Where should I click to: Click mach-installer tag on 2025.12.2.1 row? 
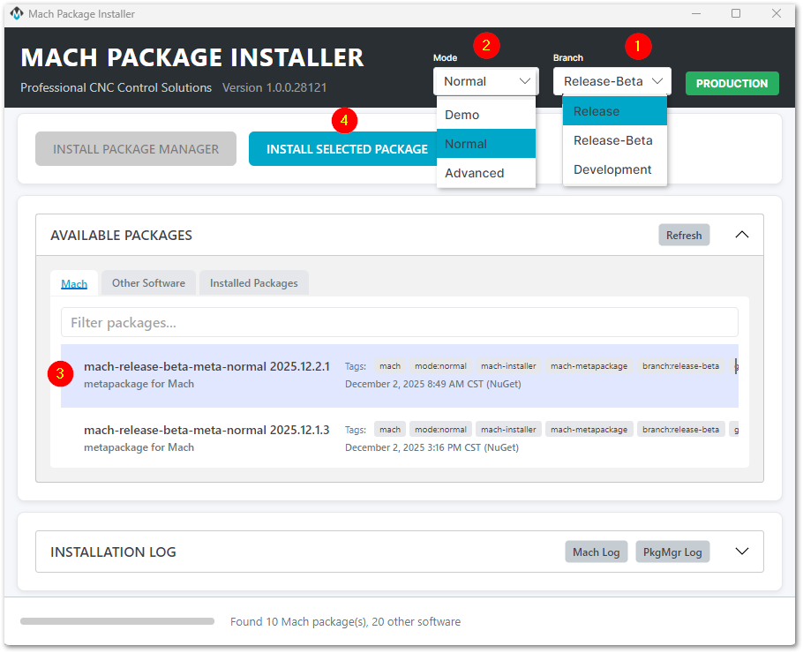click(x=508, y=366)
